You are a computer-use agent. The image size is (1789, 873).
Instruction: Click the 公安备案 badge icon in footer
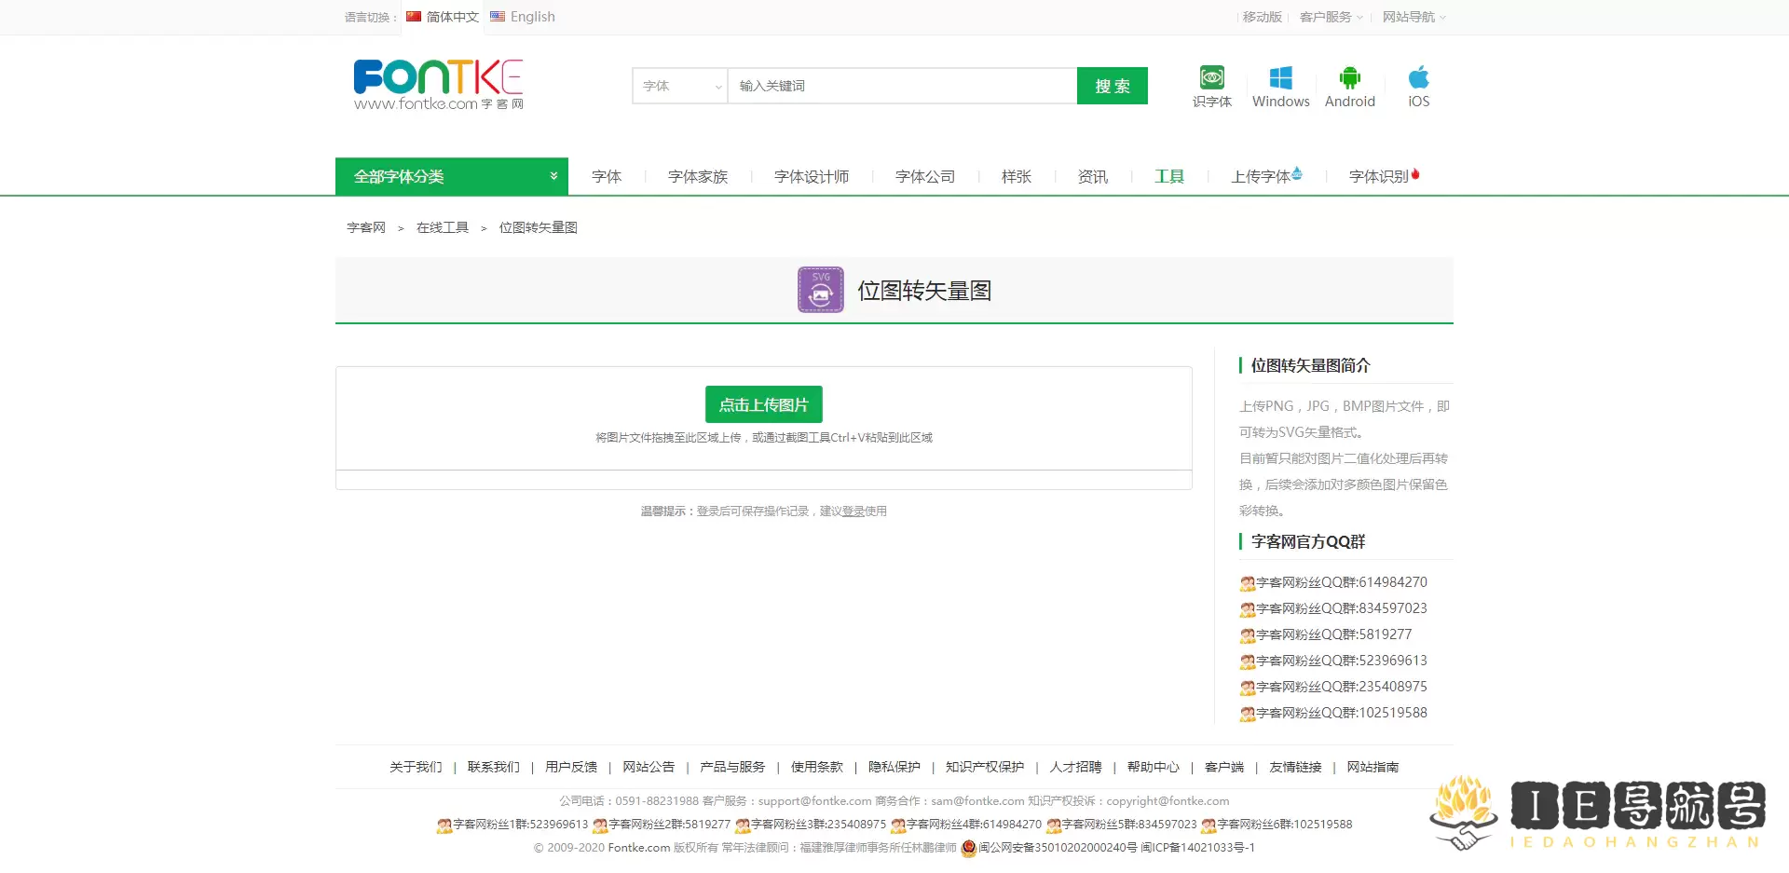(x=969, y=848)
